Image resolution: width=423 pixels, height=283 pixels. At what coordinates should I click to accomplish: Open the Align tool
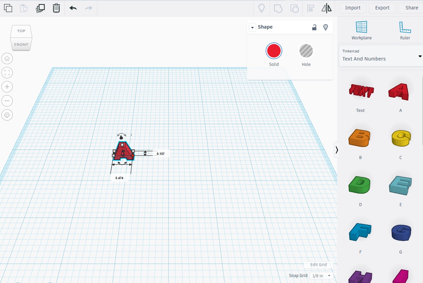pyautogui.click(x=311, y=8)
